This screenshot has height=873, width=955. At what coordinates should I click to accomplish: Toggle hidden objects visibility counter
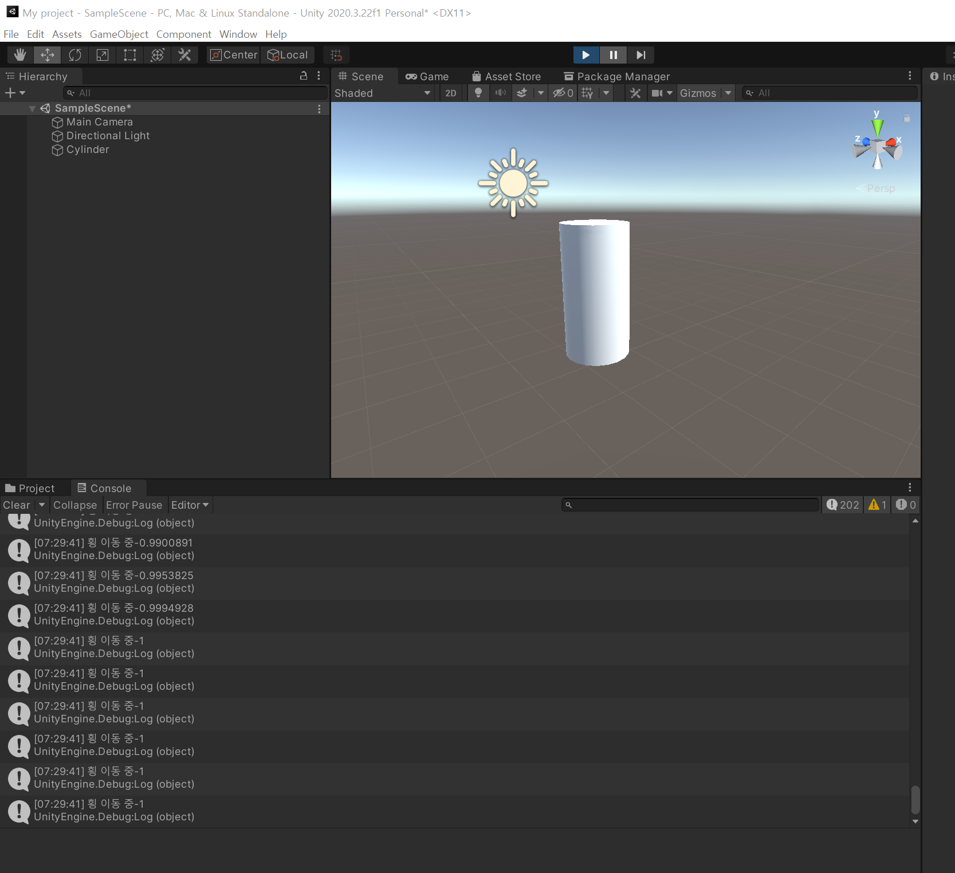(x=563, y=93)
